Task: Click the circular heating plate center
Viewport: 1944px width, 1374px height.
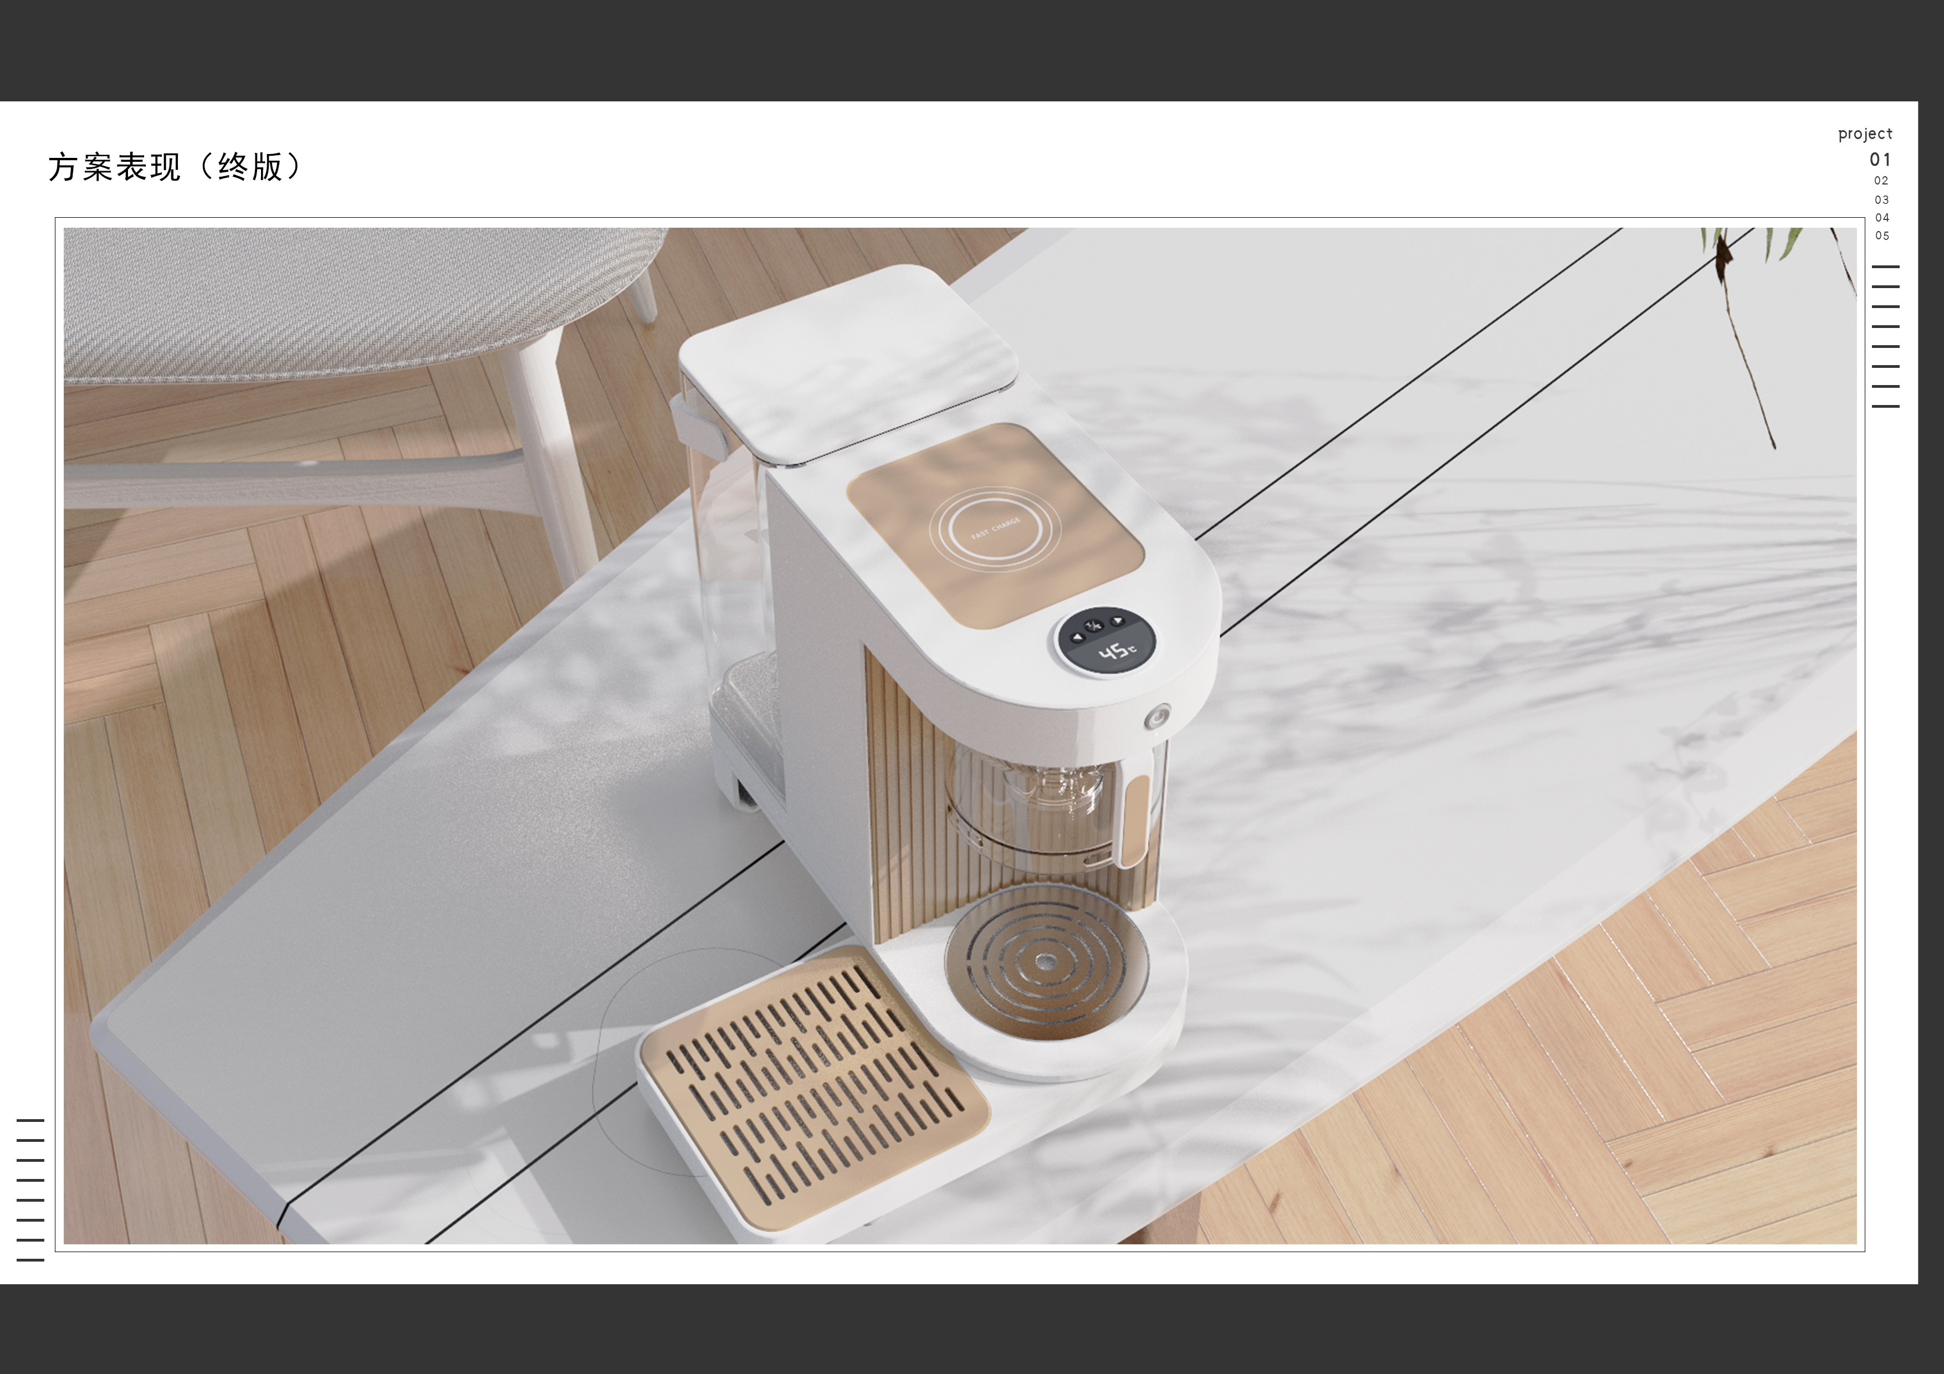Action: [1046, 961]
